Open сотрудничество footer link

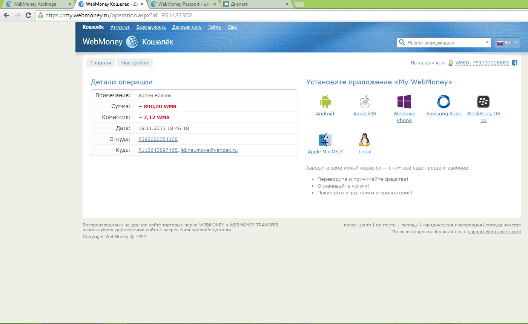pos(503,225)
